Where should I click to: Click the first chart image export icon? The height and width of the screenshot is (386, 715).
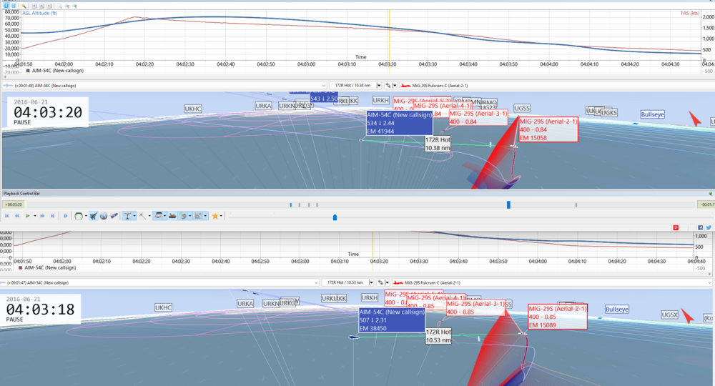[x=34, y=6]
